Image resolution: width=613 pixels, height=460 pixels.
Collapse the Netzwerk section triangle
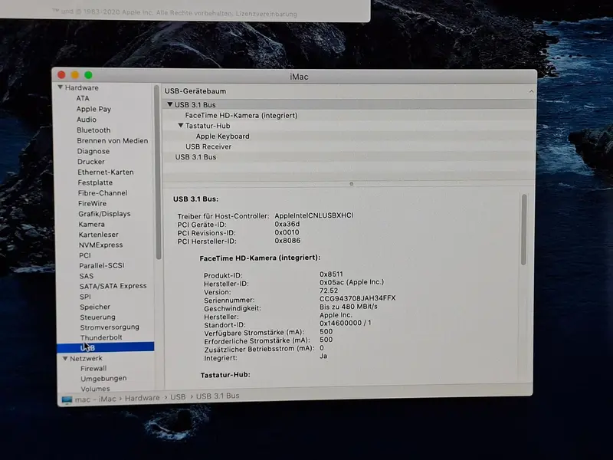[x=65, y=358]
